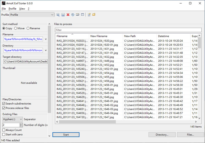Select the Rename sort method

(28, 28)
